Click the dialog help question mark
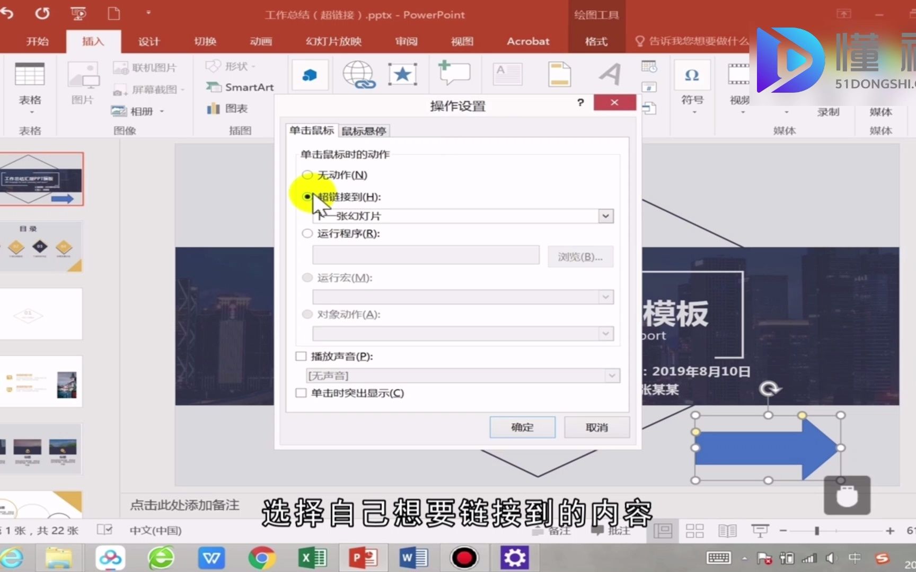Image resolution: width=916 pixels, height=572 pixels. point(580,102)
